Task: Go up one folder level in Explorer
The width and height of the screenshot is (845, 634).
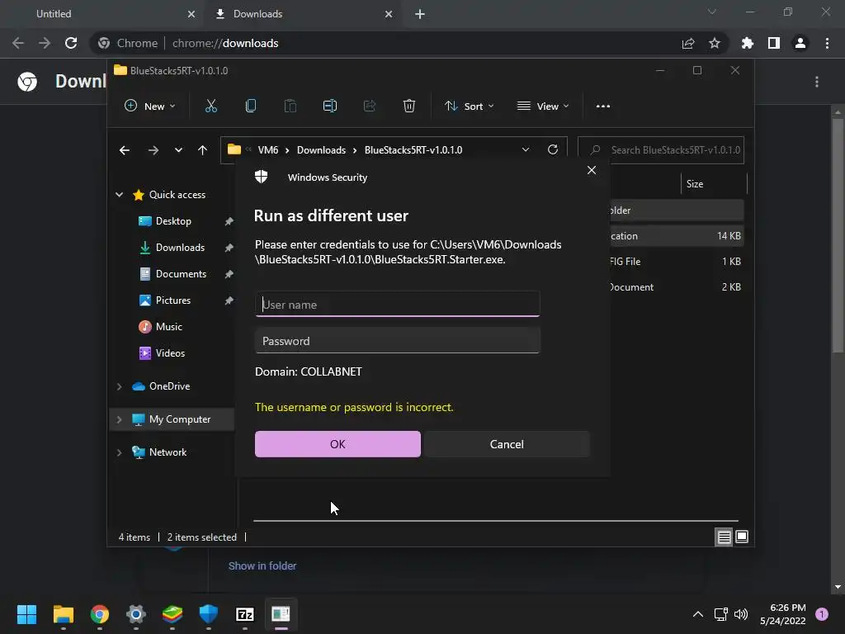Action: tap(203, 150)
